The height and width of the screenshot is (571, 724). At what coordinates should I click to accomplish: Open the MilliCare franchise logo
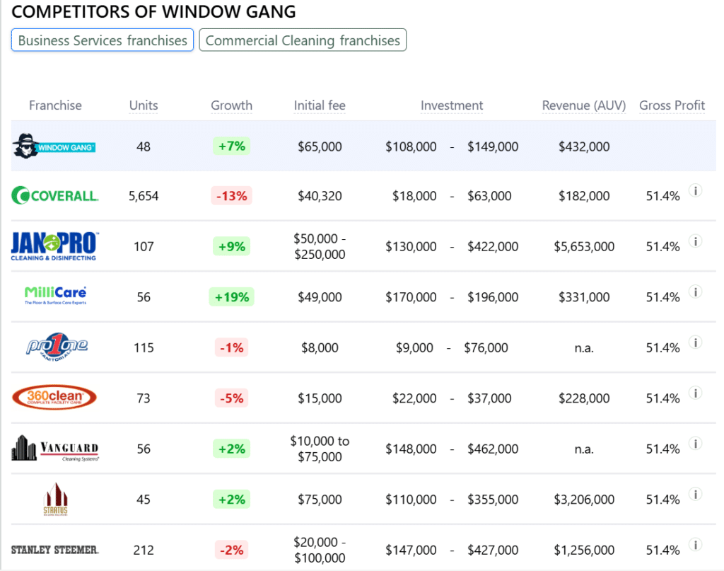pos(55,296)
